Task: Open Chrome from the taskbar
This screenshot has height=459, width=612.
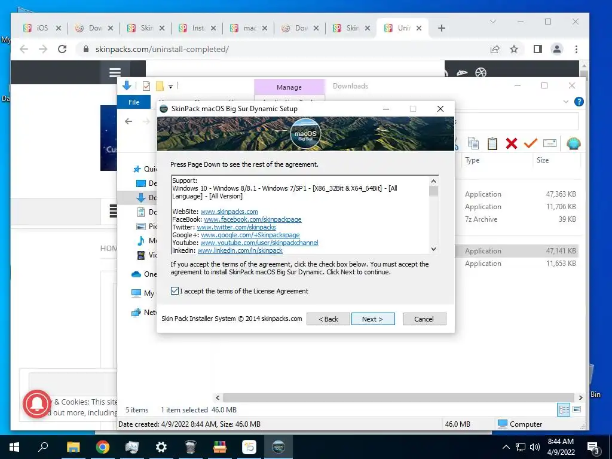Action: click(102, 447)
